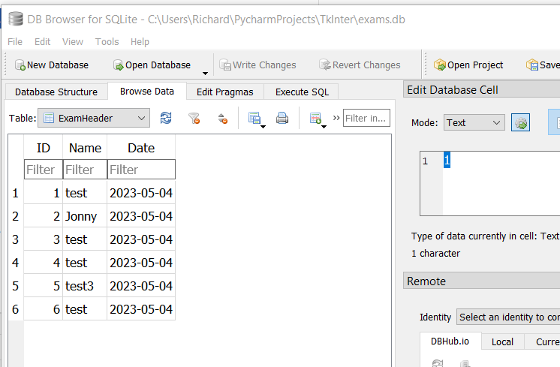The image size is (560, 367).
Task: Click Write Changes in the toolbar
Action: tap(258, 65)
